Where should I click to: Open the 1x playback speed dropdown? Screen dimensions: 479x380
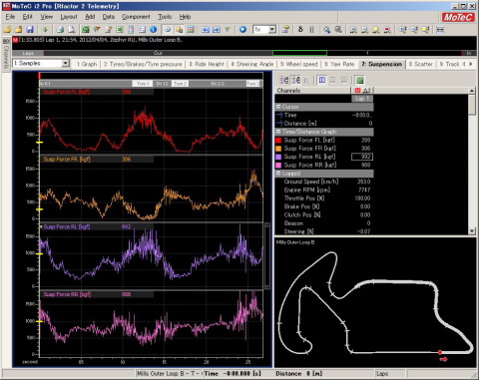point(272,30)
